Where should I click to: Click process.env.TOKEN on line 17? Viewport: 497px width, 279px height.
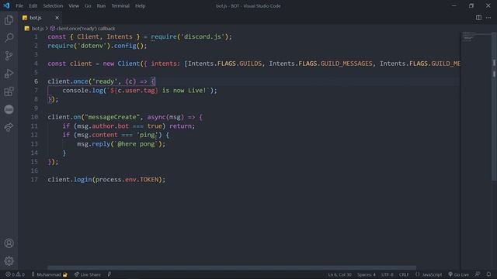[x=127, y=180]
